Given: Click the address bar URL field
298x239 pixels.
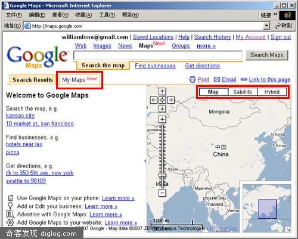Looking at the screenshot, I should 147,26.
